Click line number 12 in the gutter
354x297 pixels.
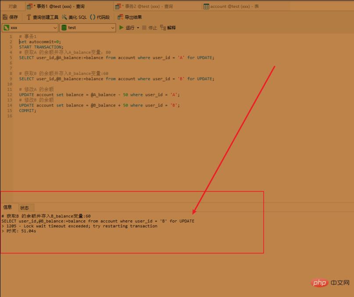pos(10,89)
